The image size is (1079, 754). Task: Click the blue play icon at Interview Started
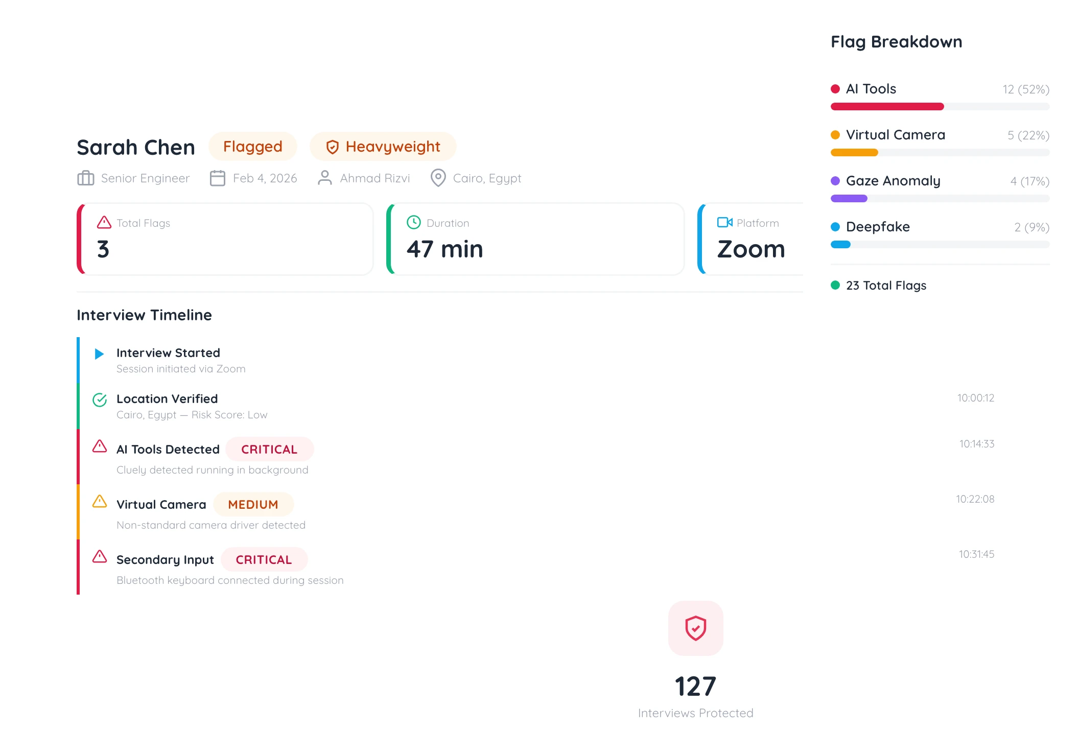click(99, 354)
